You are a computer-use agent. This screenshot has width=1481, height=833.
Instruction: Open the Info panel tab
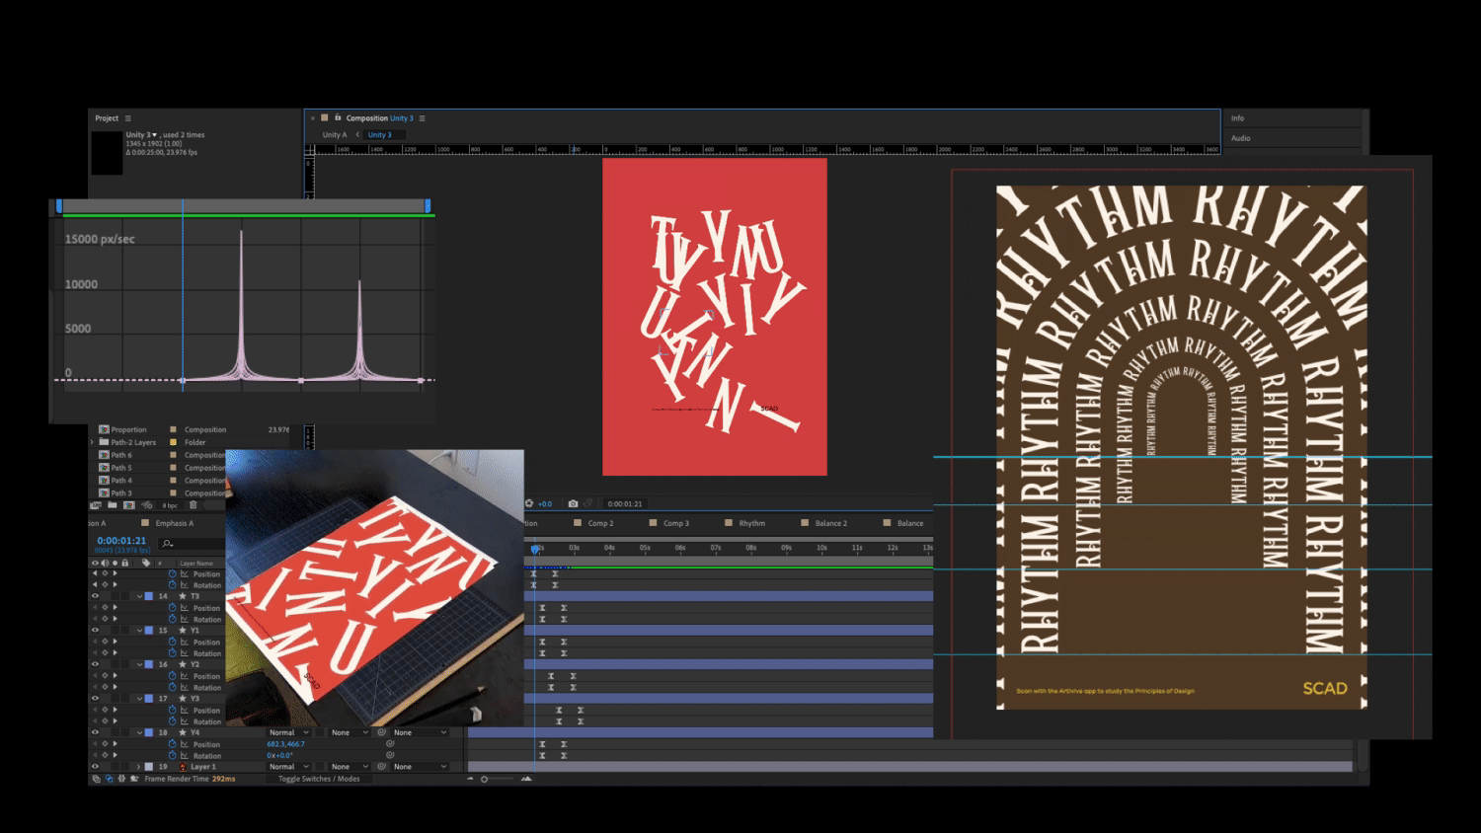click(x=1237, y=118)
